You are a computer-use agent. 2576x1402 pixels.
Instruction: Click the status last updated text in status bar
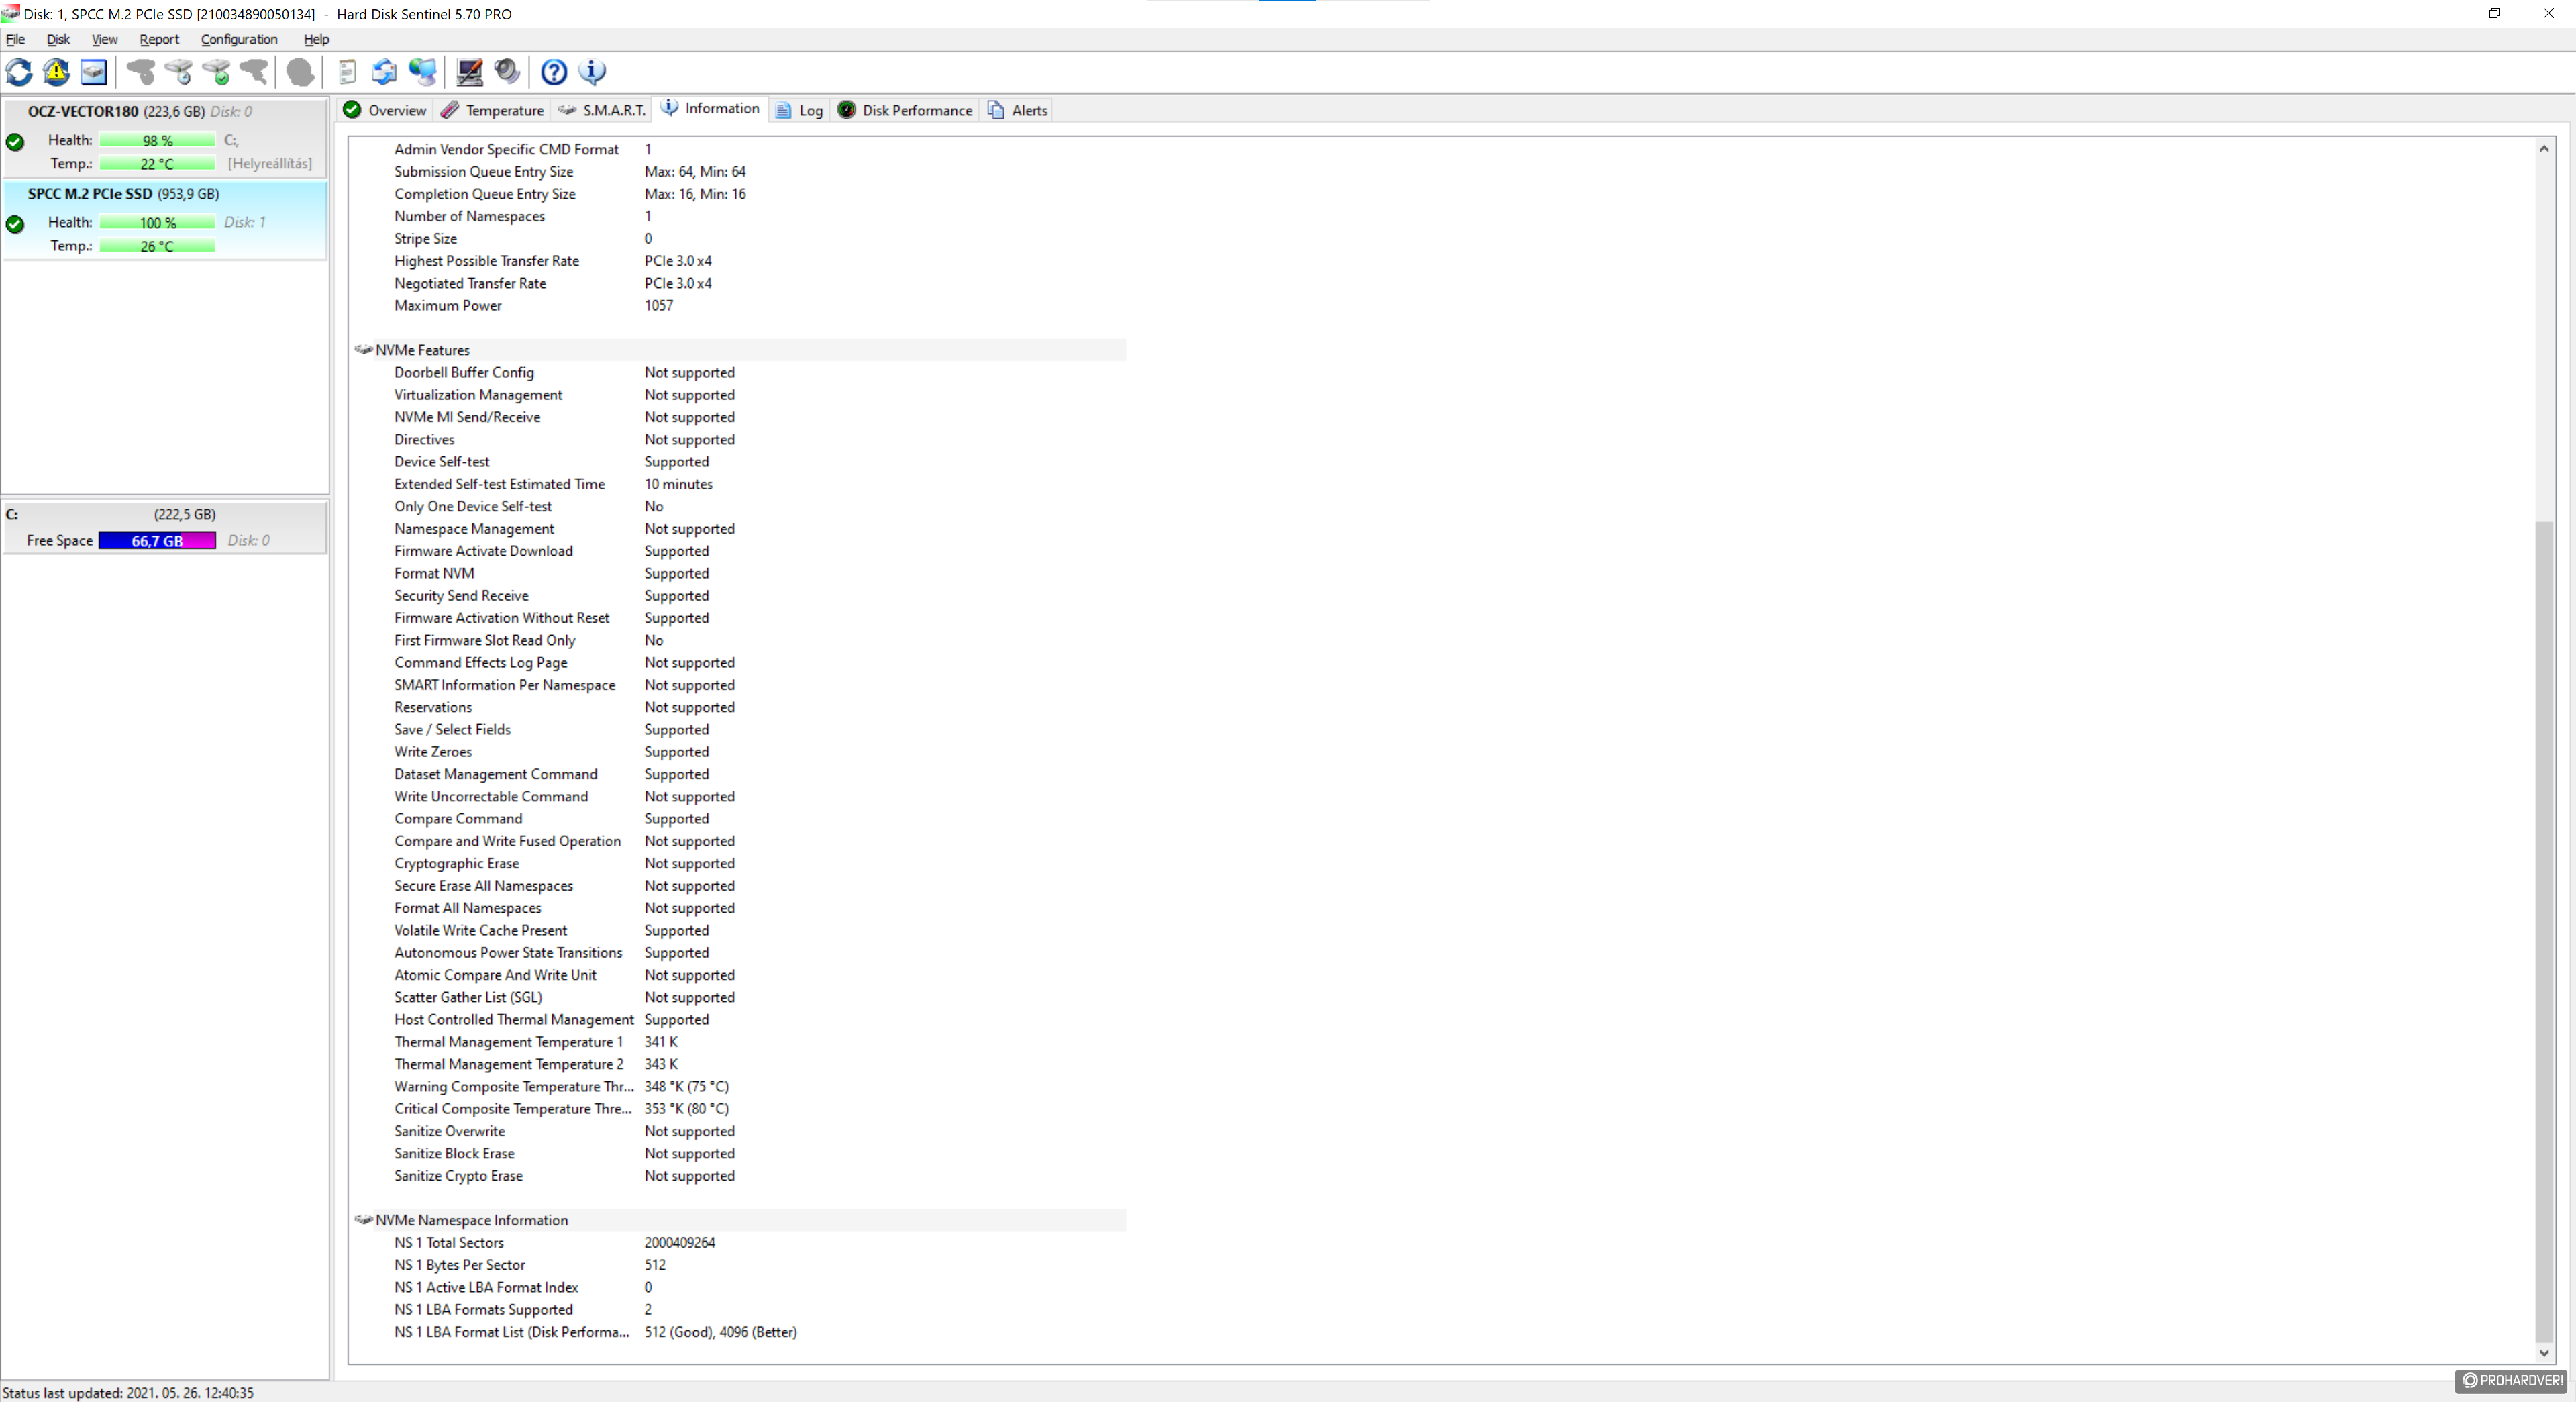[128, 1392]
